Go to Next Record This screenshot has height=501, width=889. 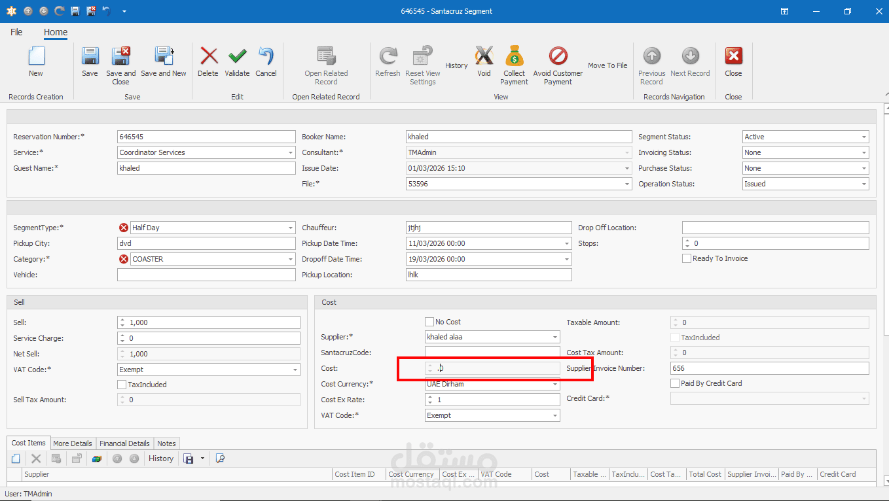(x=690, y=61)
